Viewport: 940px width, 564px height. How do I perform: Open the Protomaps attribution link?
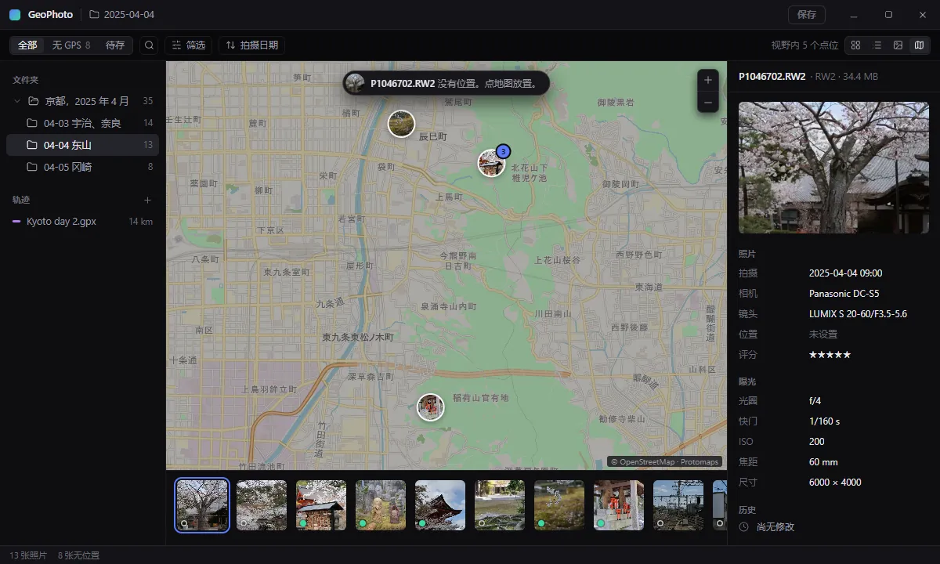click(x=700, y=462)
